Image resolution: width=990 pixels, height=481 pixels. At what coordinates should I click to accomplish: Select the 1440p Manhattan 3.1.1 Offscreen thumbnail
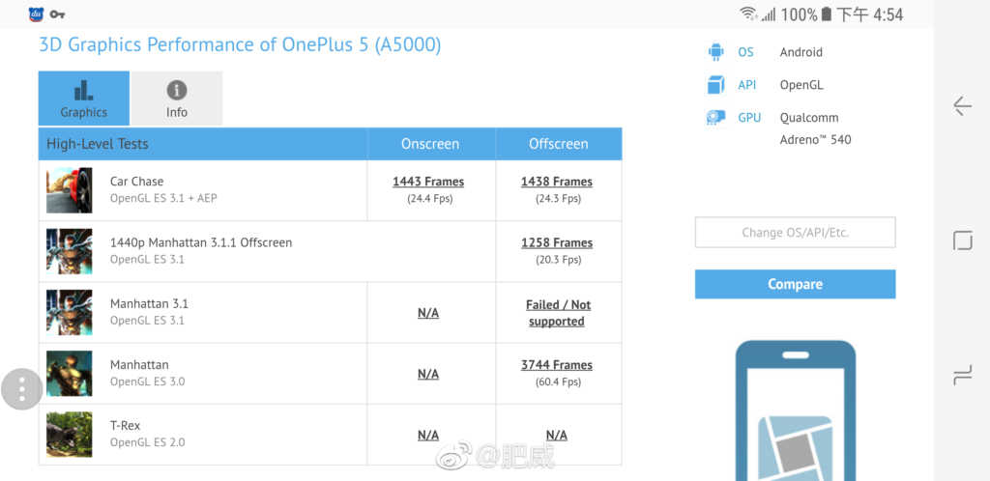pos(70,251)
